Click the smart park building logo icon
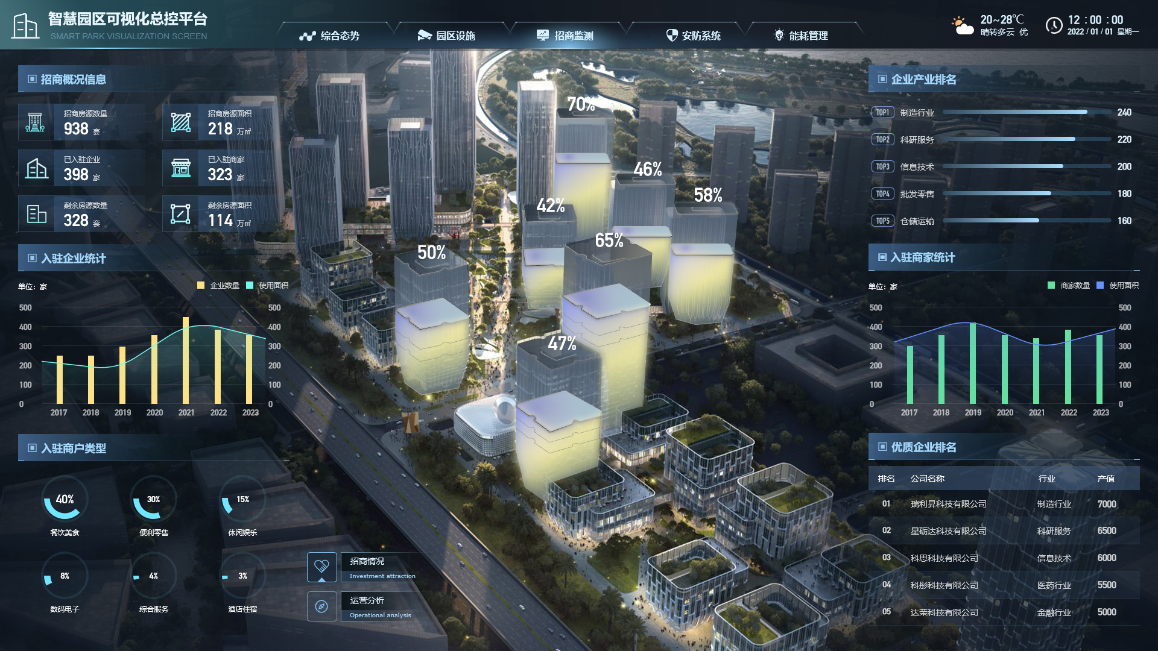This screenshot has width=1158, height=651. (25, 26)
